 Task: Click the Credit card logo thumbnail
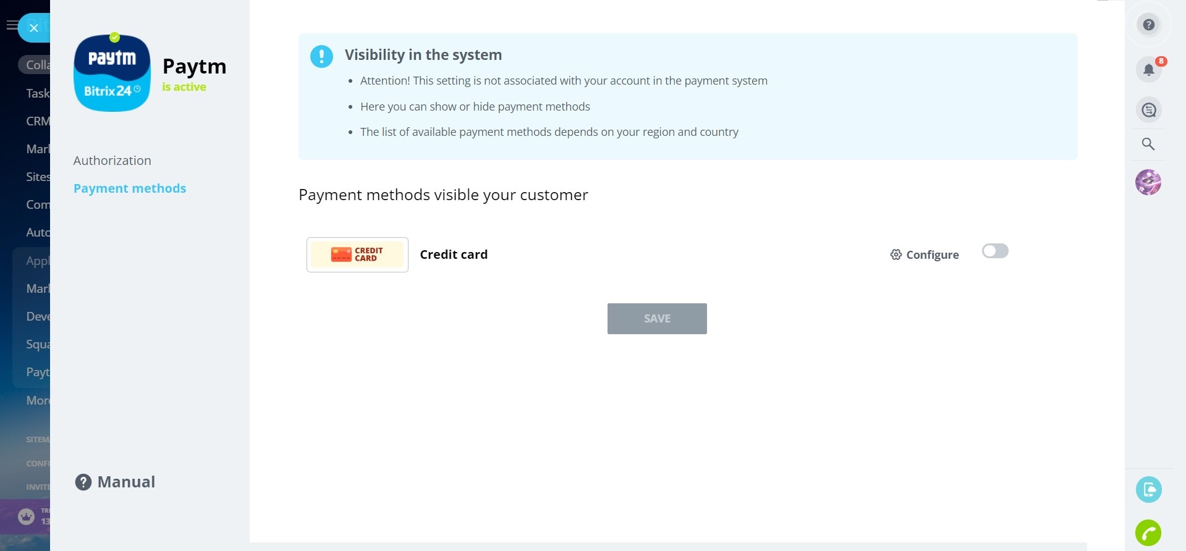pos(357,254)
